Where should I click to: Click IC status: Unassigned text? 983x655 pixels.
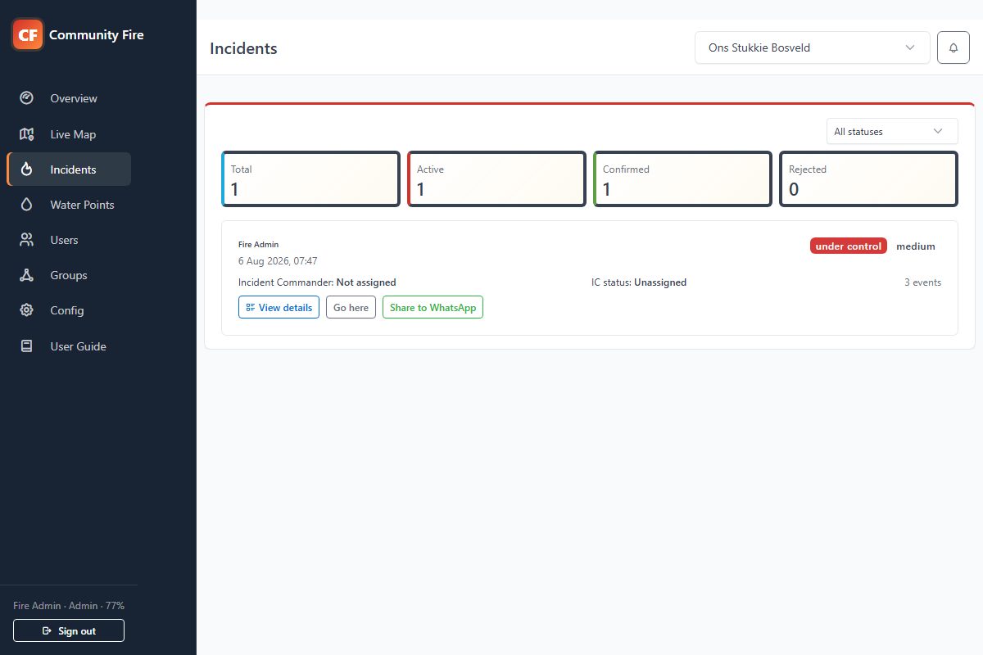point(639,282)
